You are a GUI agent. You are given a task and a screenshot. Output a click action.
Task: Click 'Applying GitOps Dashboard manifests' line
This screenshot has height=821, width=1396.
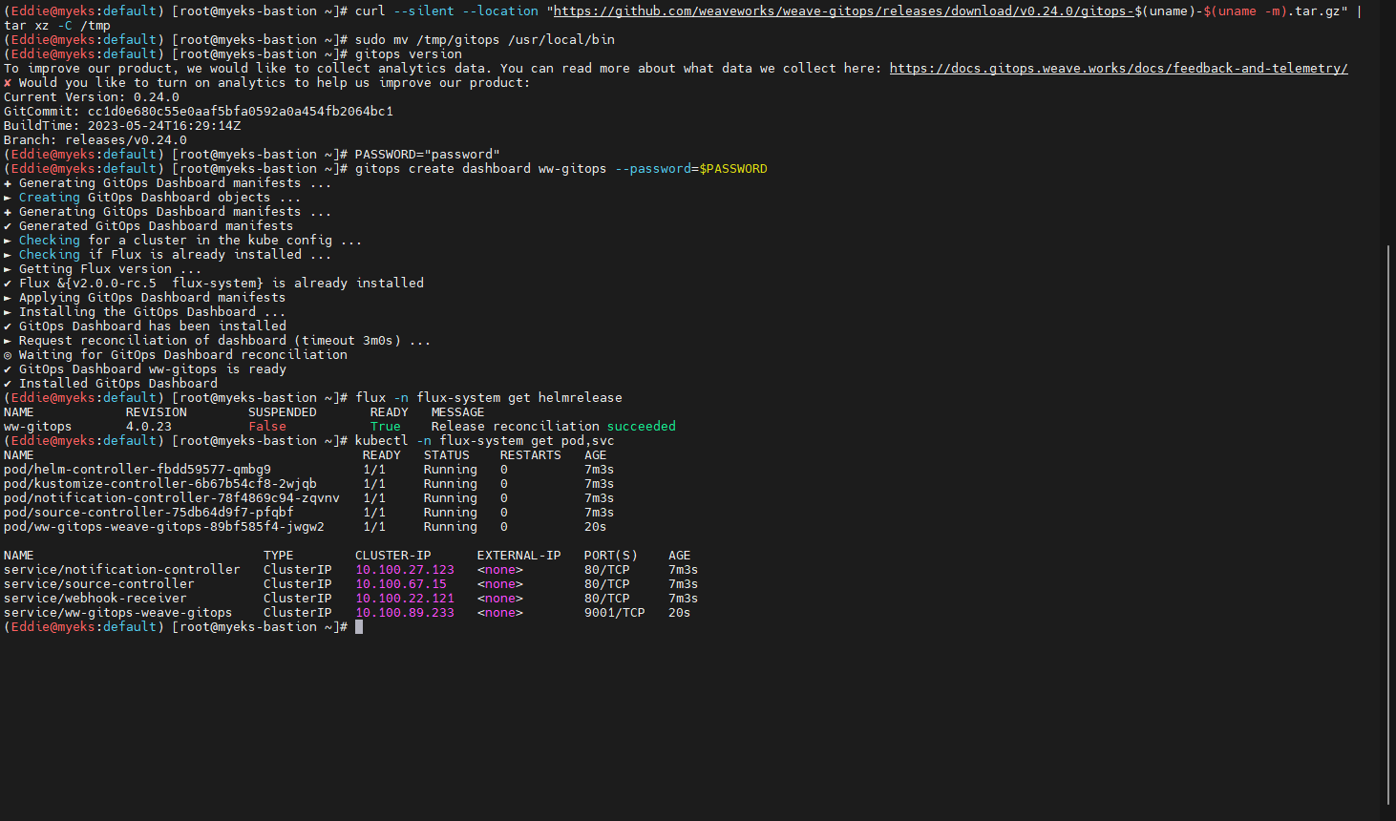(145, 298)
